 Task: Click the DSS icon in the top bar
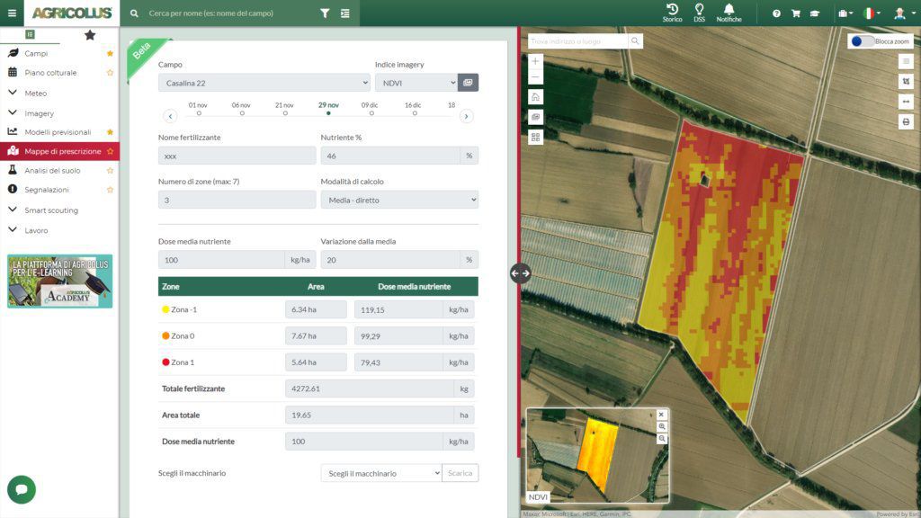(x=701, y=13)
